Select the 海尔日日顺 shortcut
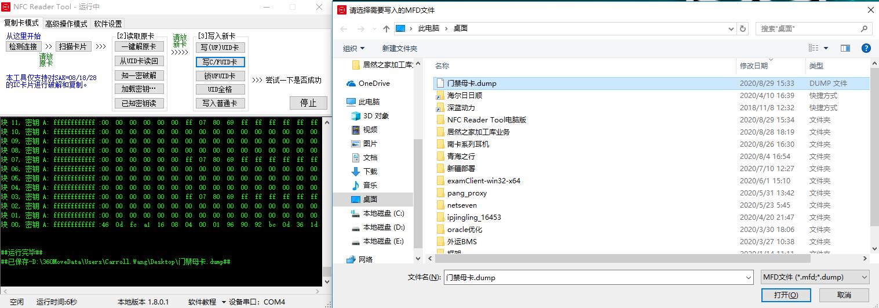879x308 pixels. 465,96
